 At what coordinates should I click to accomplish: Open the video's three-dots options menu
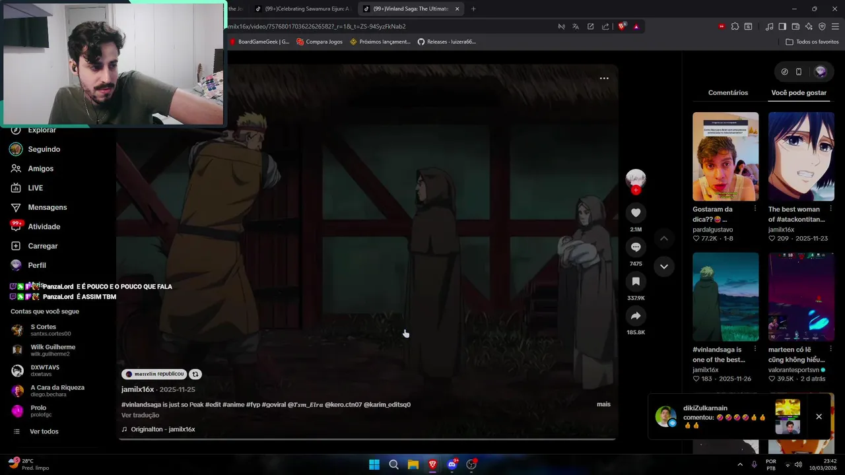pyautogui.click(x=604, y=78)
